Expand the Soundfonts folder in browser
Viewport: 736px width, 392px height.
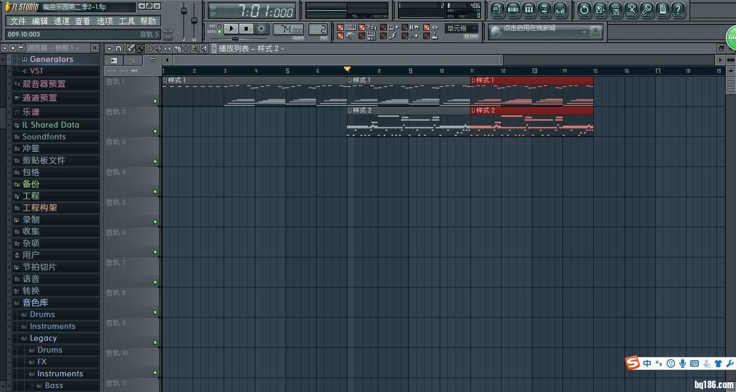click(x=44, y=137)
